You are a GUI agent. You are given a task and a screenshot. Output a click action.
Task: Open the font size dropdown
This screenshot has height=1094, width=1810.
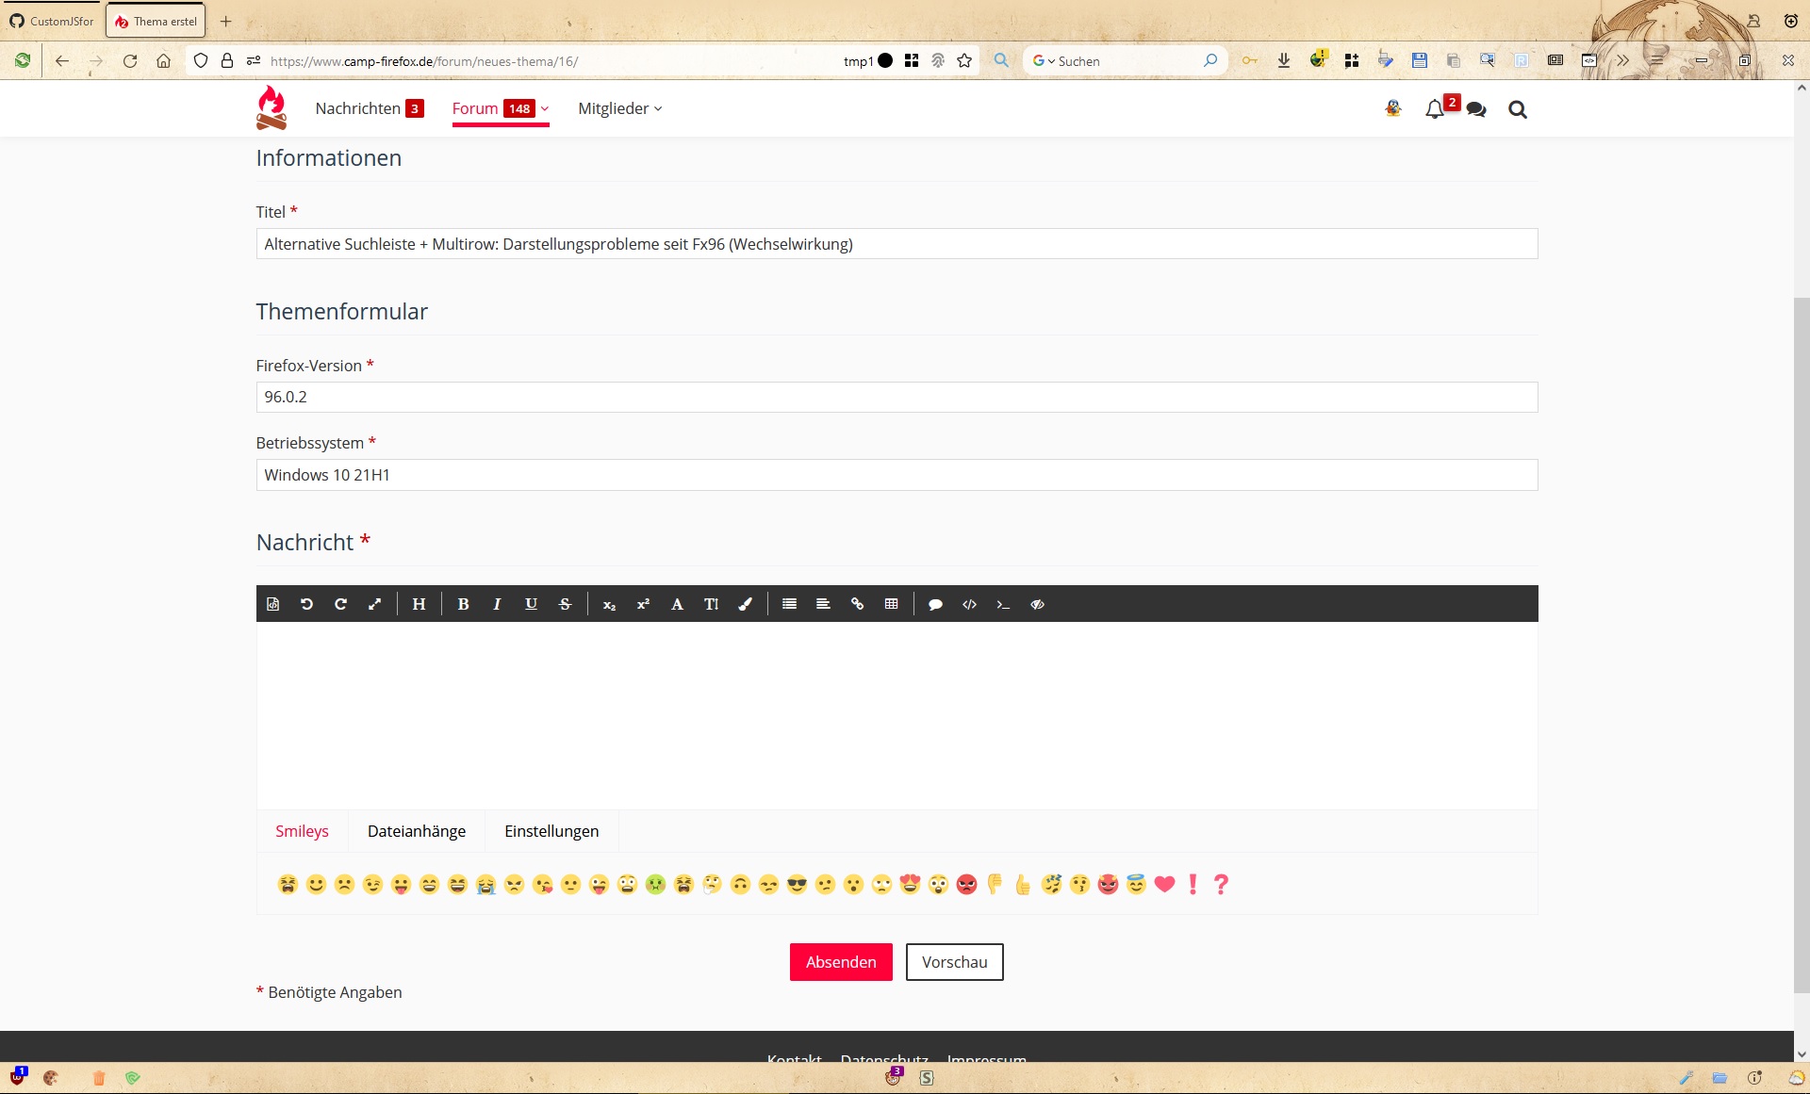(711, 604)
